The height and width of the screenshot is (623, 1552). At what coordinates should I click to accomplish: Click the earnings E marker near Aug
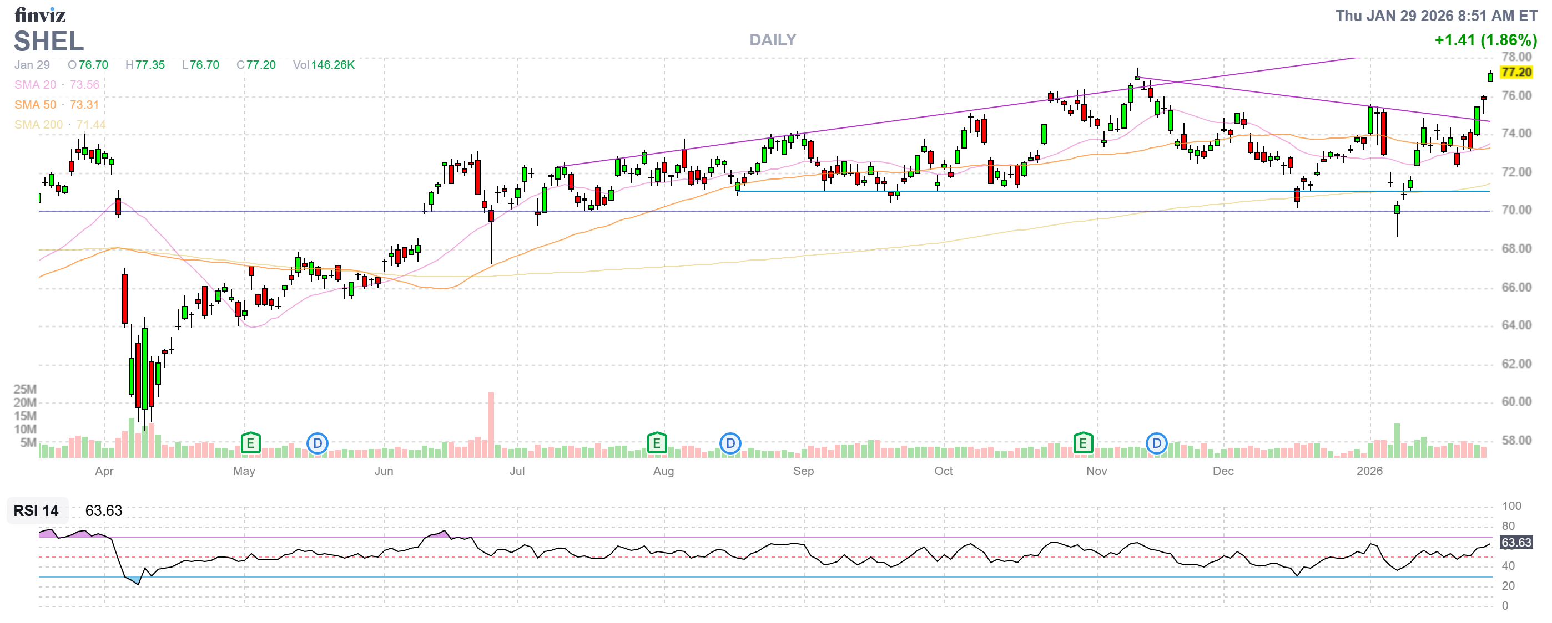pyautogui.click(x=657, y=444)
